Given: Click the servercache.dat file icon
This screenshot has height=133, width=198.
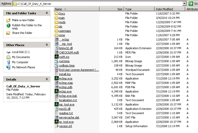Looking at the screenshot, I should (57, 117).
